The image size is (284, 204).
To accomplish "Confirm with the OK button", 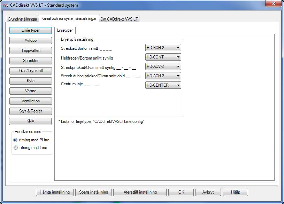I will pyautogui.click(x=181, y=192).
